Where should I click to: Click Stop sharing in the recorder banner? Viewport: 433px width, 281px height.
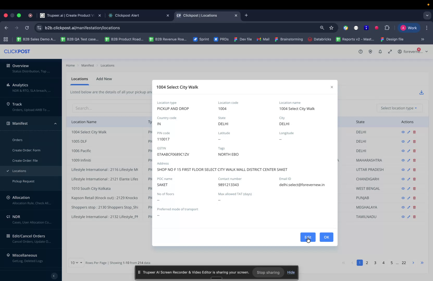(268, 272)
